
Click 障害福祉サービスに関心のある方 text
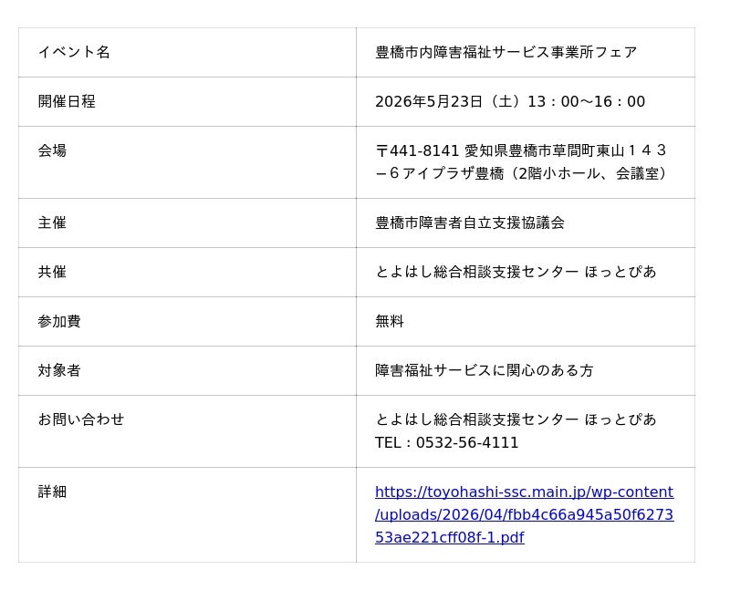coord(485,371)
